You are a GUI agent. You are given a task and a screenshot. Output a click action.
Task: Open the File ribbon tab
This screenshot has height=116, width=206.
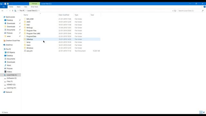point(4,7)
